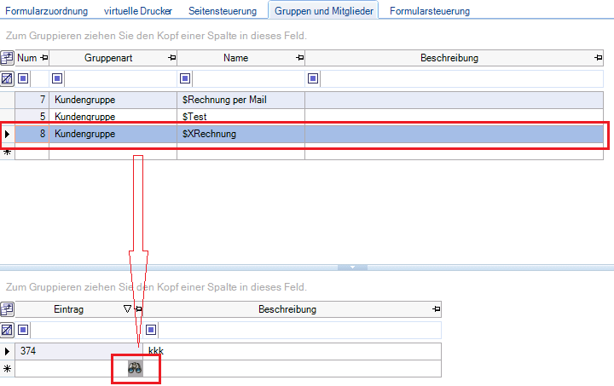614x386 pixels.
Task: Pin the Gruppenart column
Action: coord(172,58)
